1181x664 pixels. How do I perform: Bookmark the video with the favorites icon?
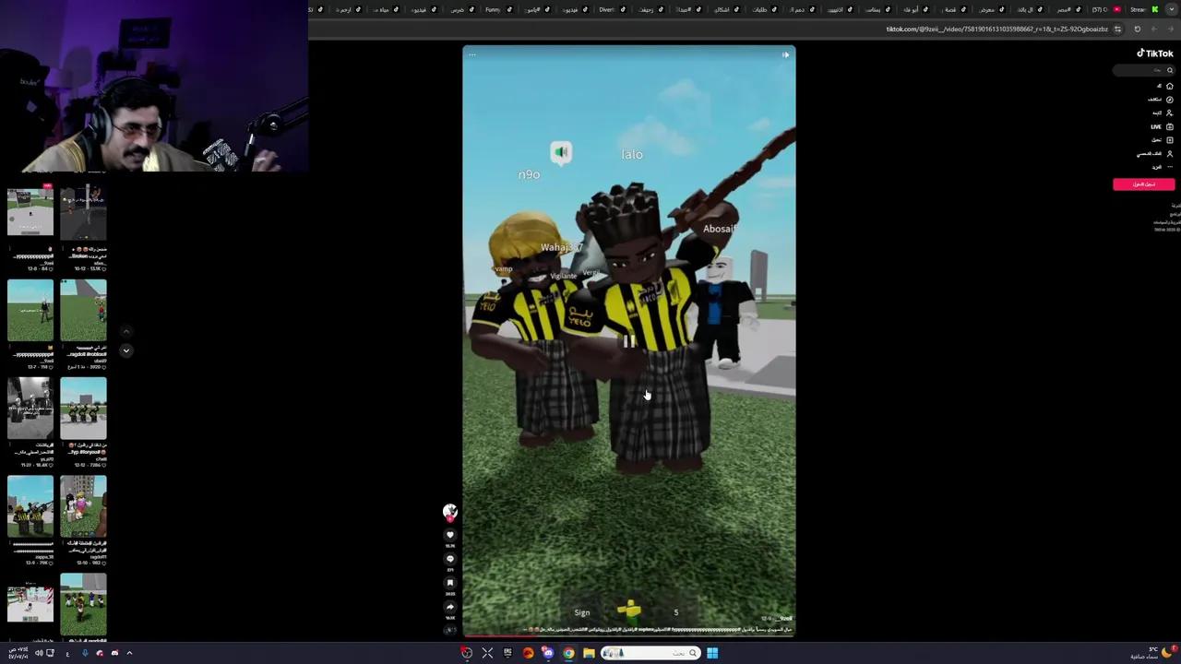click(x=450, y=583)
